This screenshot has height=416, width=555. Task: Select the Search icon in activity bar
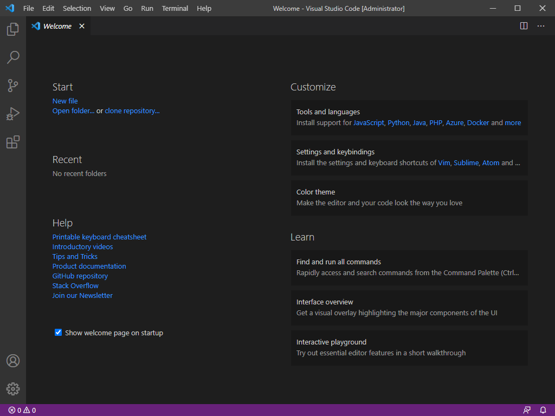pos(12,57)
